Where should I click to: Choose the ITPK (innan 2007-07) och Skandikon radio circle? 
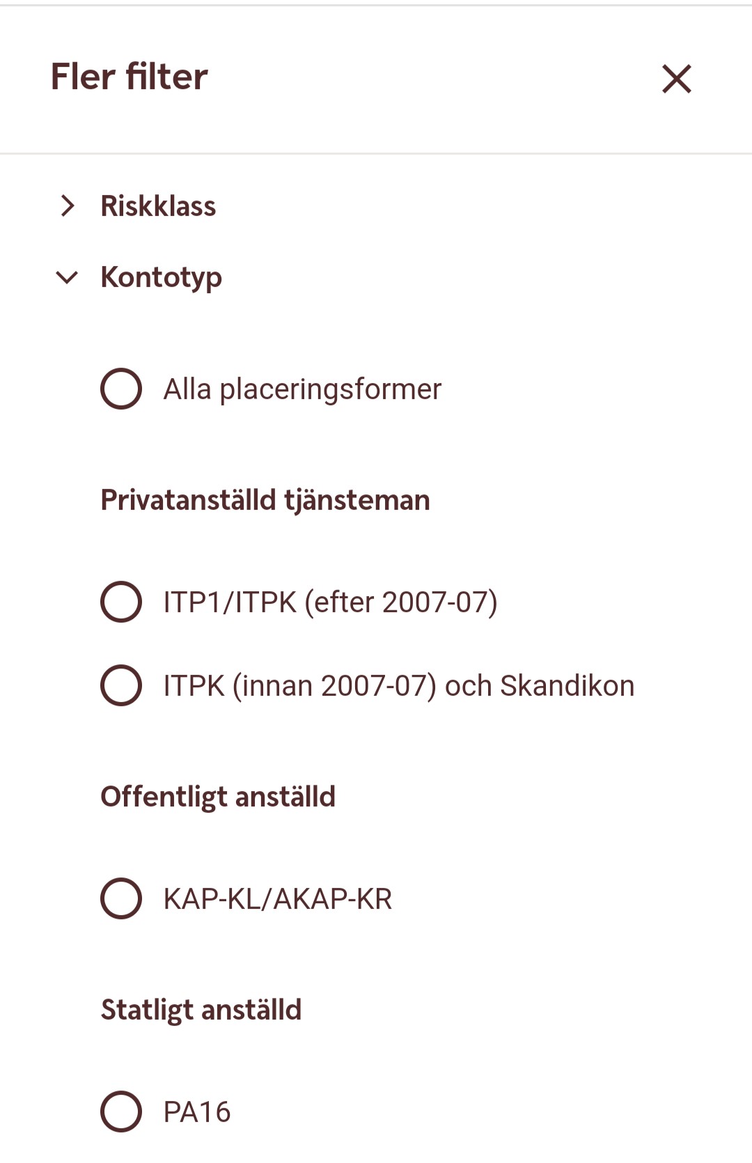click(x=121, y=685)
